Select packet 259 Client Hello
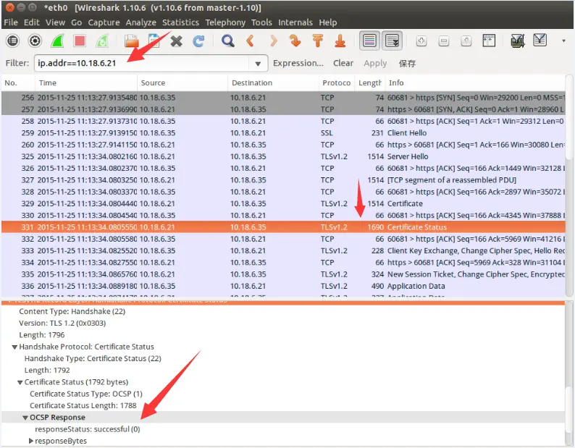 [283, 133]
